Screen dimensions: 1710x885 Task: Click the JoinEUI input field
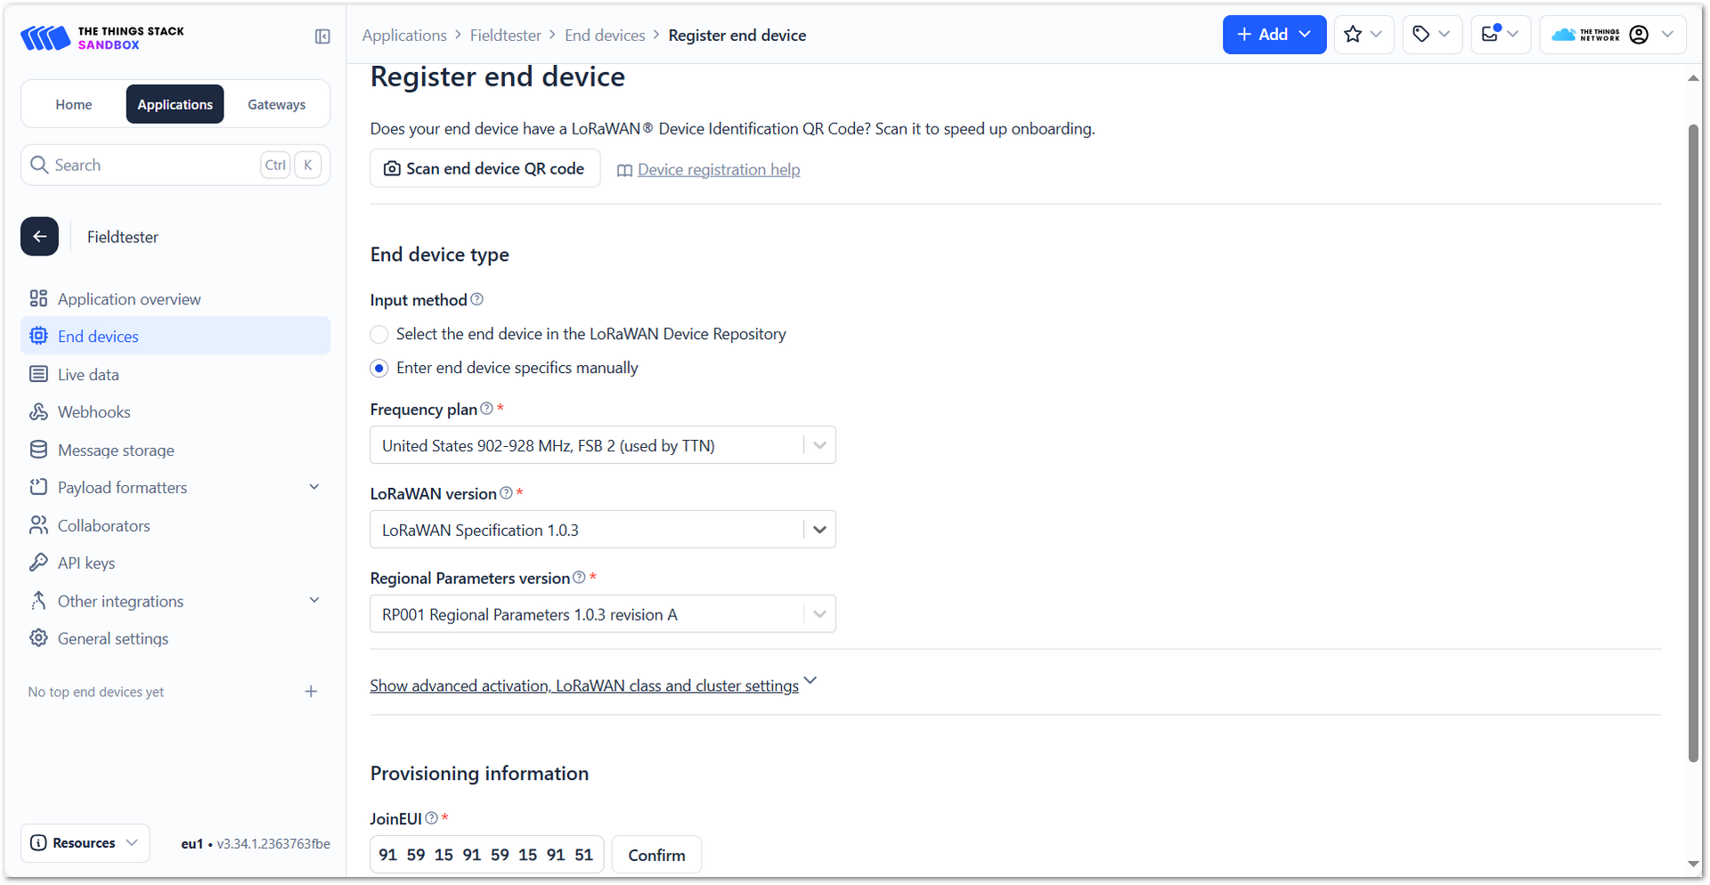[x=486, y=855]
